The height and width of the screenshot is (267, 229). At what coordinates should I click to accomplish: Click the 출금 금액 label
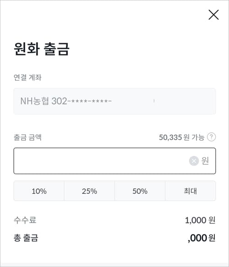click(27, 137)
